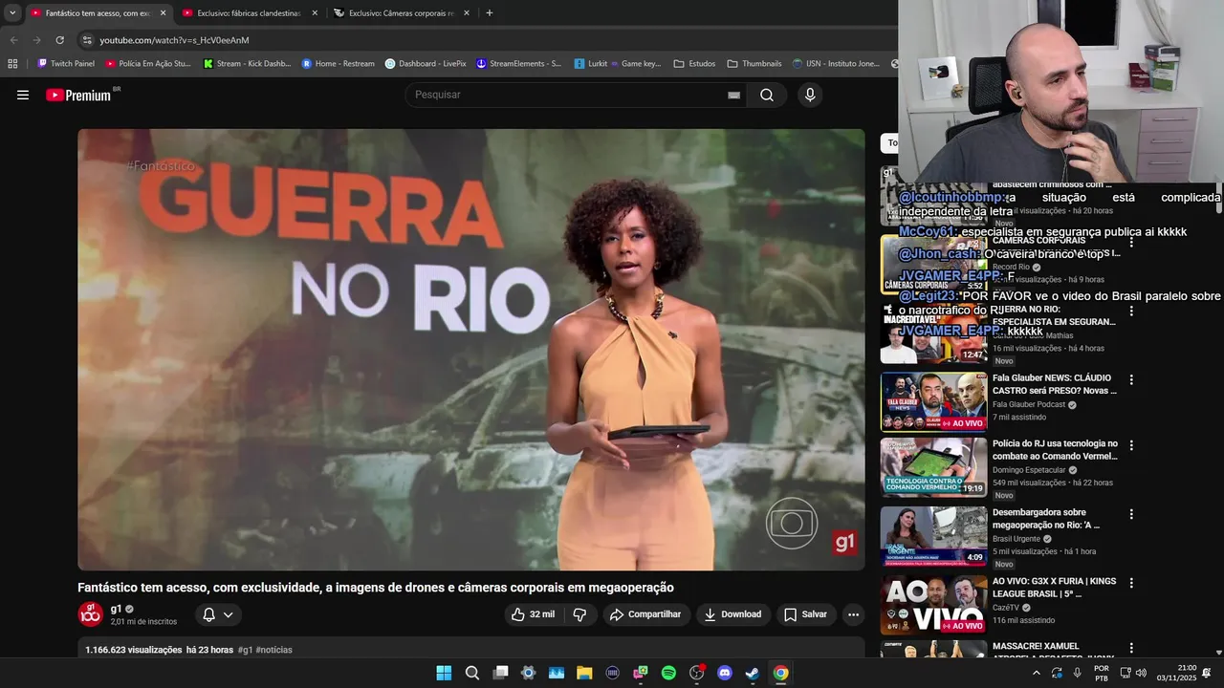Close the Fantástico tem acesso tab
This screenshot has height=688, width=1224.
pyautogui.click(x=163, y=13)
